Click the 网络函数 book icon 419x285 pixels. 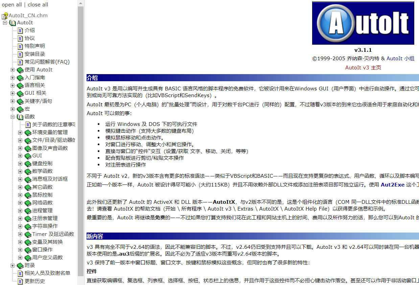click(x=28, y=203)
